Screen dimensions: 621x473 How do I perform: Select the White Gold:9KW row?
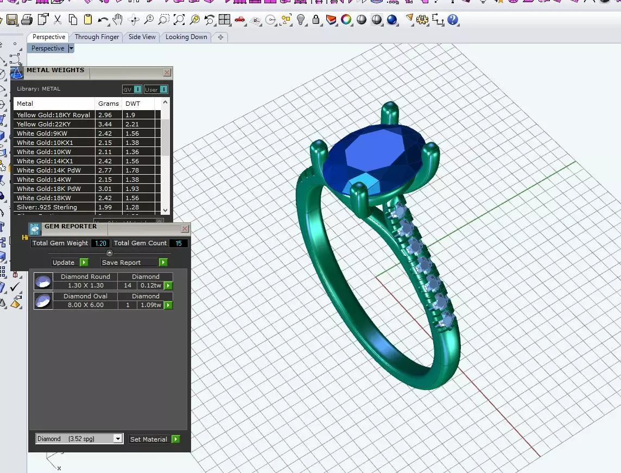87,133
